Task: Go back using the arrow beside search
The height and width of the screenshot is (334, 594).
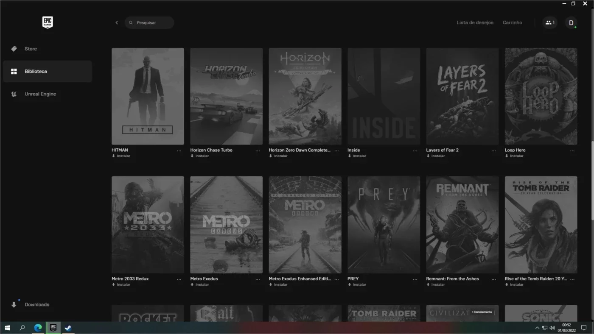Action: (x=117, y=22)
